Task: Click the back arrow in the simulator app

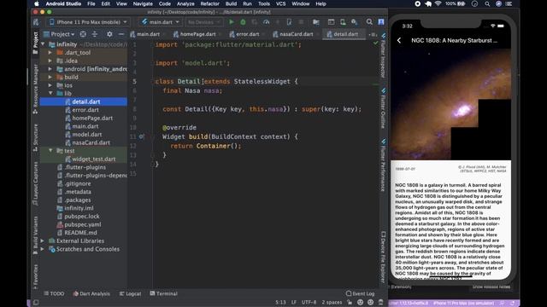Action: [x=399, y=40]
